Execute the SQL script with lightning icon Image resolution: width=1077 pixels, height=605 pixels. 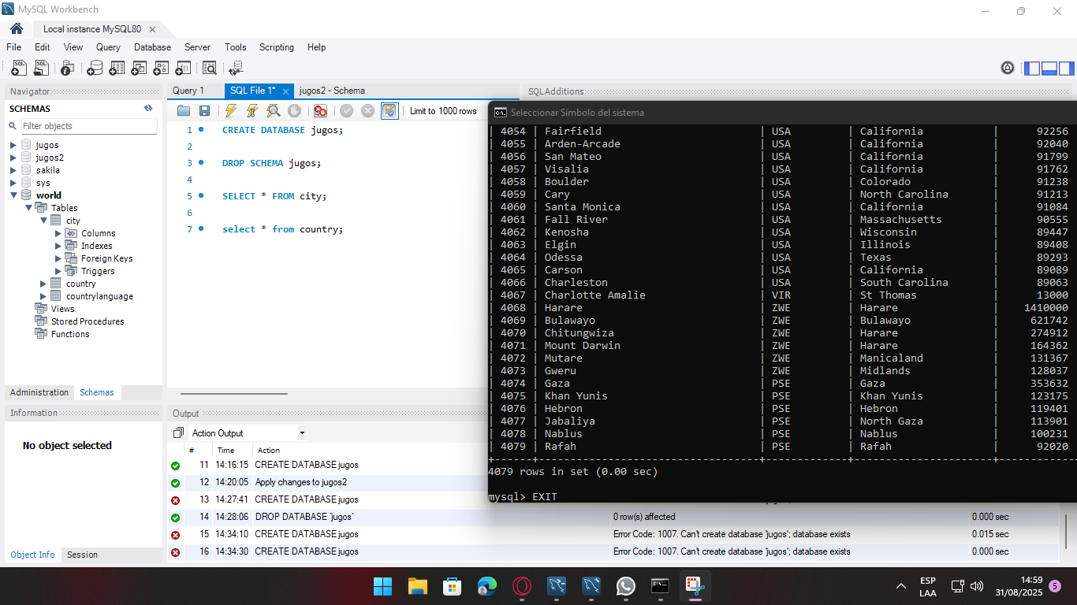tap(231, 111)
